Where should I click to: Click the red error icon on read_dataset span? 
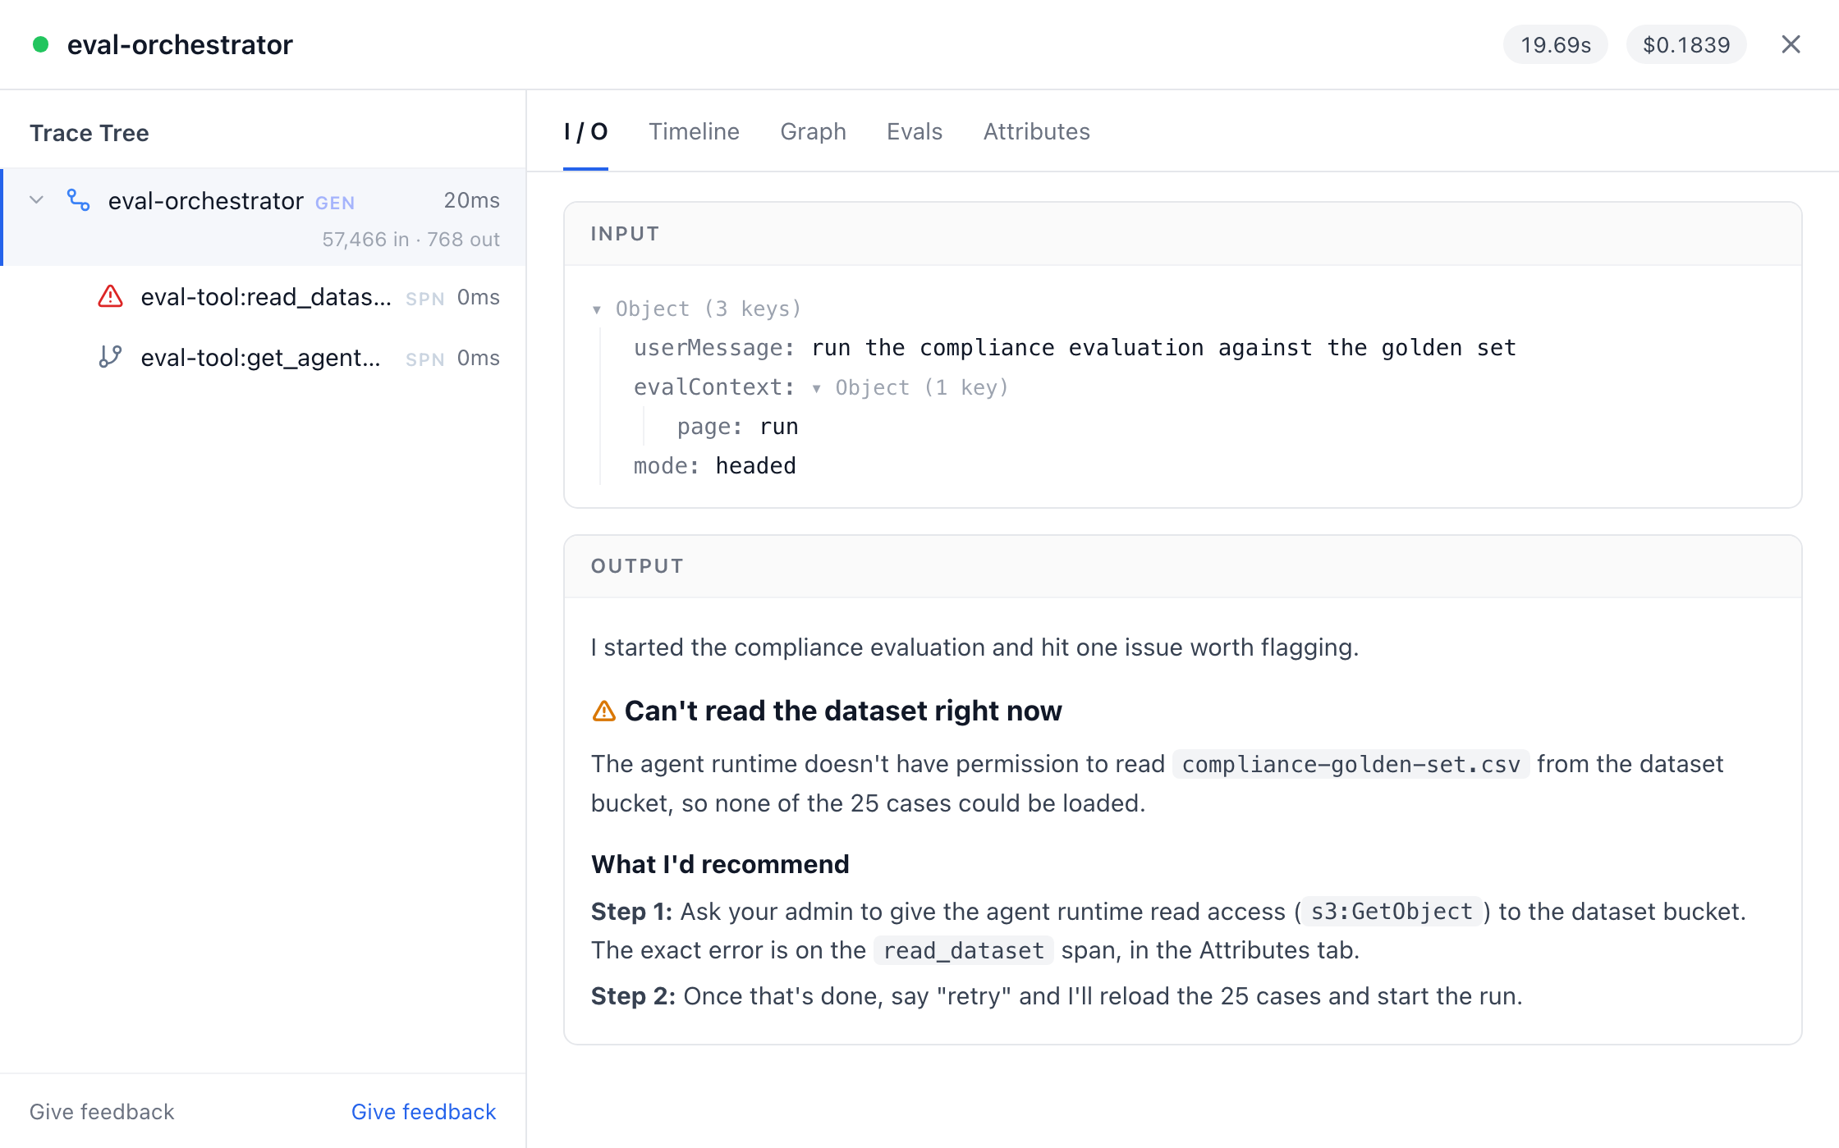click(110, 296)
